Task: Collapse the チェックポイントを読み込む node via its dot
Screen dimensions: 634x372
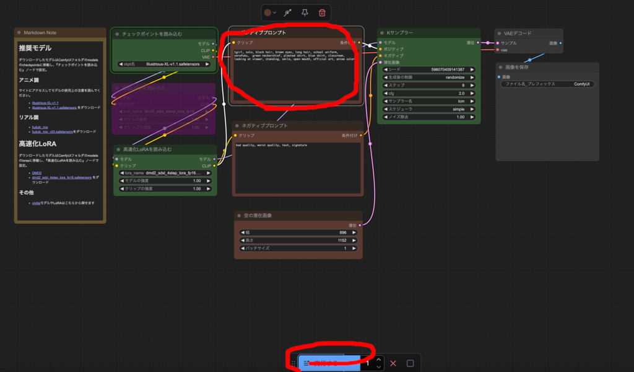Action: tap(117, 34)
